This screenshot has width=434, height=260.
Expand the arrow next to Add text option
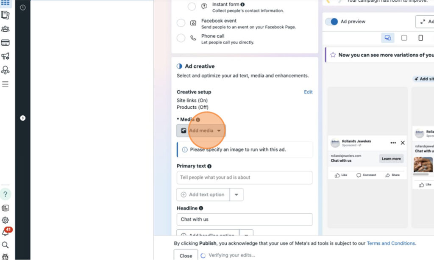236,195
